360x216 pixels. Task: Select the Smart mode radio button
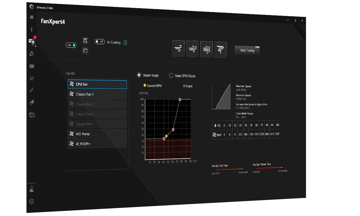139,75
